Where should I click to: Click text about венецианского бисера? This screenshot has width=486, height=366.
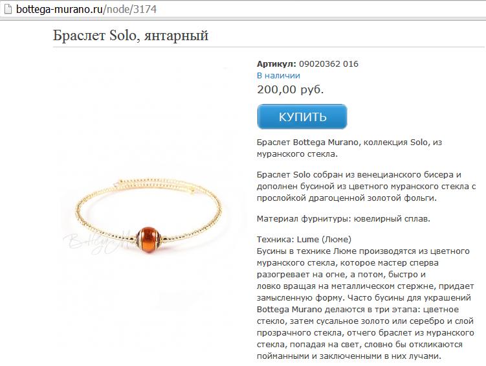366,187
